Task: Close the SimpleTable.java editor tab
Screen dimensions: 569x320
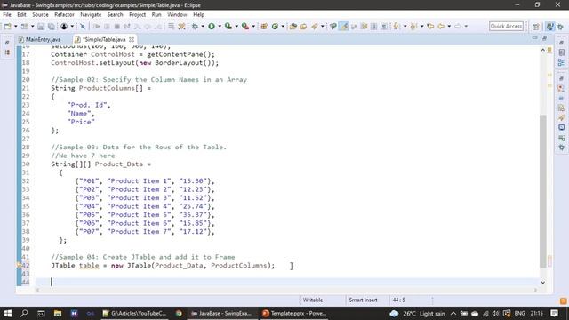Action: click(x=132, y=39)
